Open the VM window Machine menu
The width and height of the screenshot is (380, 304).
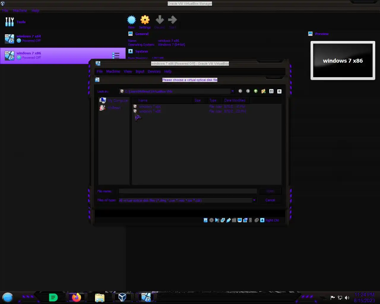click(113, 72)
